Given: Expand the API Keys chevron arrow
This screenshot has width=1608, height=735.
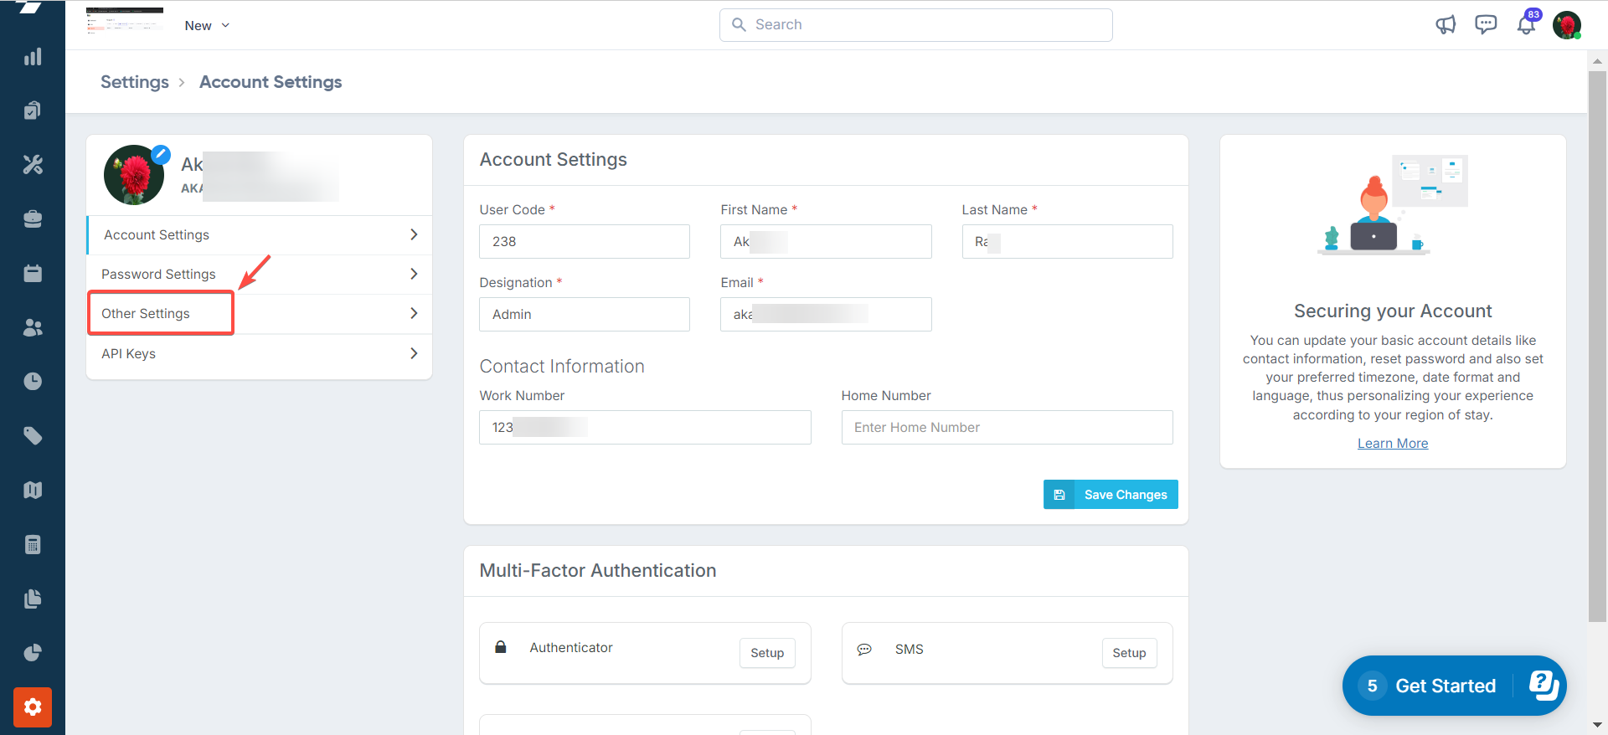Looking at the screenshot, I should pos(414,353).
